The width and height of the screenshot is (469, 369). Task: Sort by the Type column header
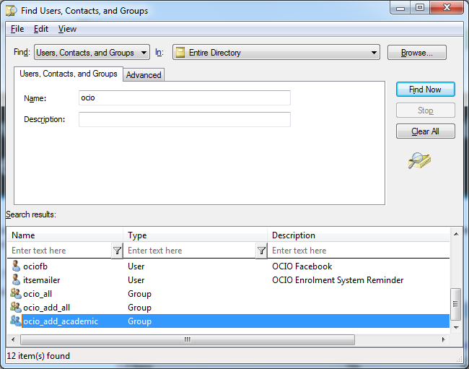(195, 235)
